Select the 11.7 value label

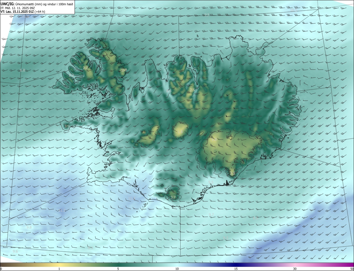62,211
